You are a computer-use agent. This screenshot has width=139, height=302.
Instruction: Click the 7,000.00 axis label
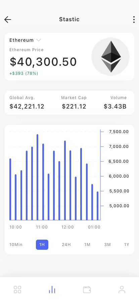coord(119,147)
